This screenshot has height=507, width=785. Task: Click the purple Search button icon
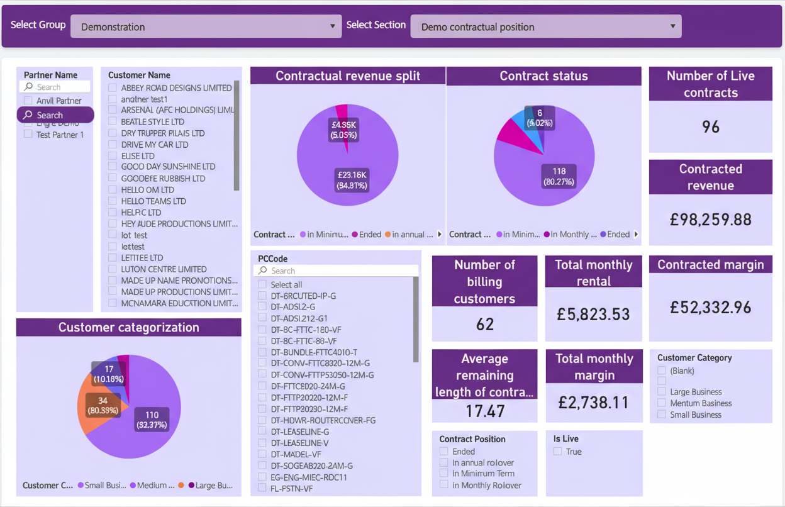click(28, 115)
